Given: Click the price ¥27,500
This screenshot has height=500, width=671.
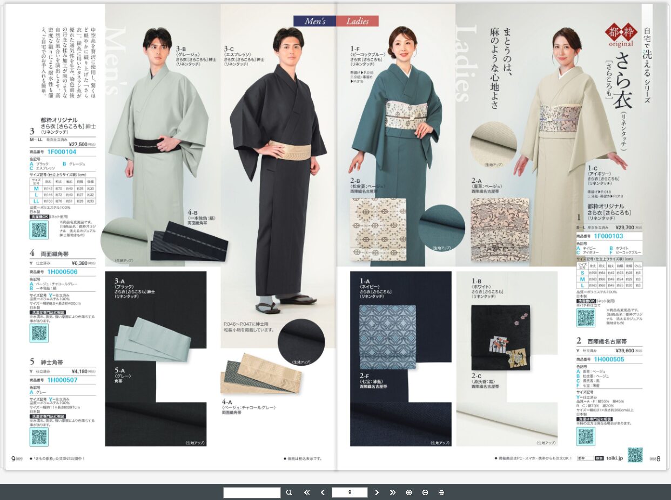Looking at the screenshot, I should pos(78,144).
